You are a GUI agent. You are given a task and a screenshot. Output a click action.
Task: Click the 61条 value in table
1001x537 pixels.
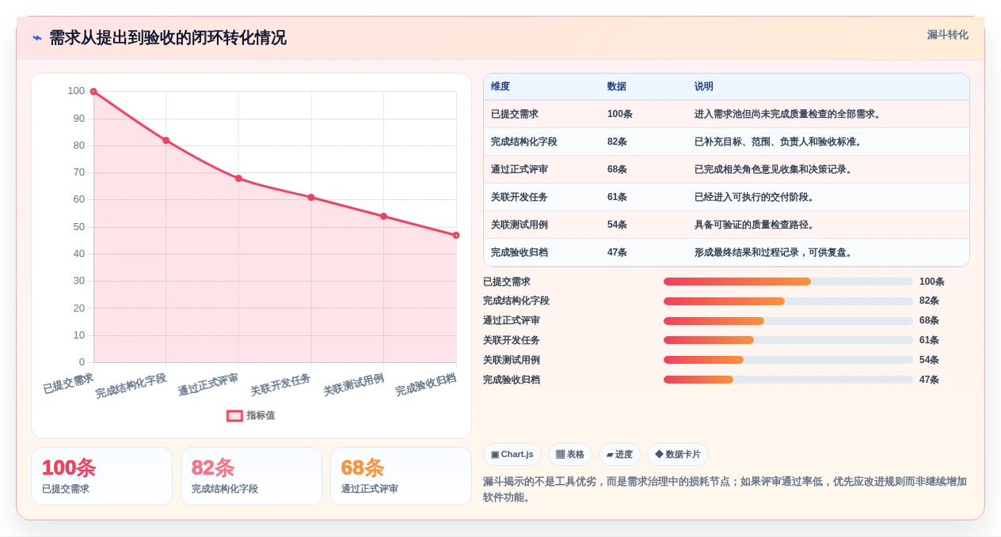618,197
